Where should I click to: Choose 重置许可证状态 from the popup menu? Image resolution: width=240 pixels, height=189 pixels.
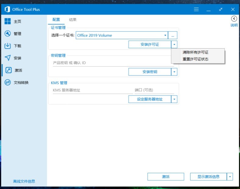(195, 59)
